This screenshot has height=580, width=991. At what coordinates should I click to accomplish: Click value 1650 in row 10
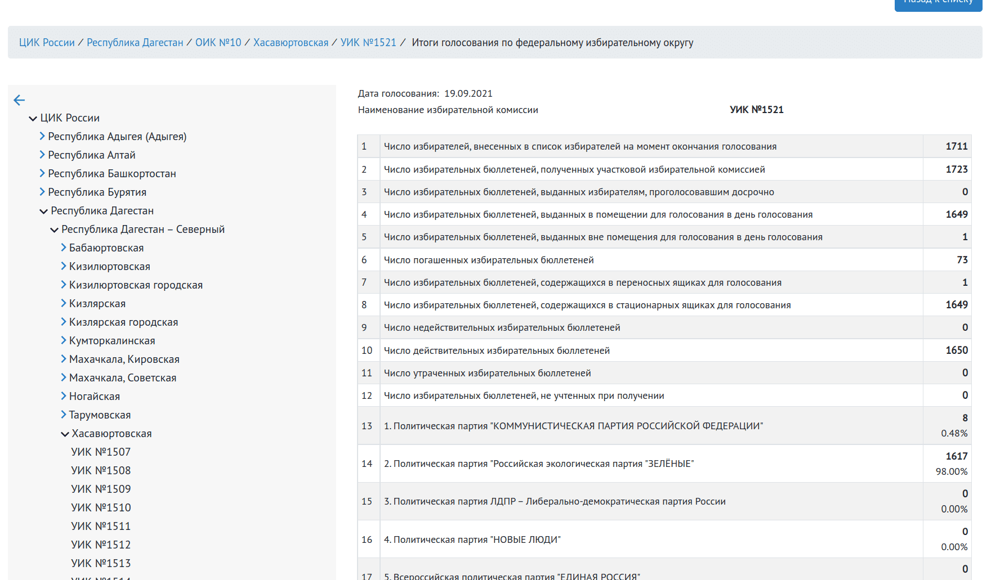pos(956,350)
